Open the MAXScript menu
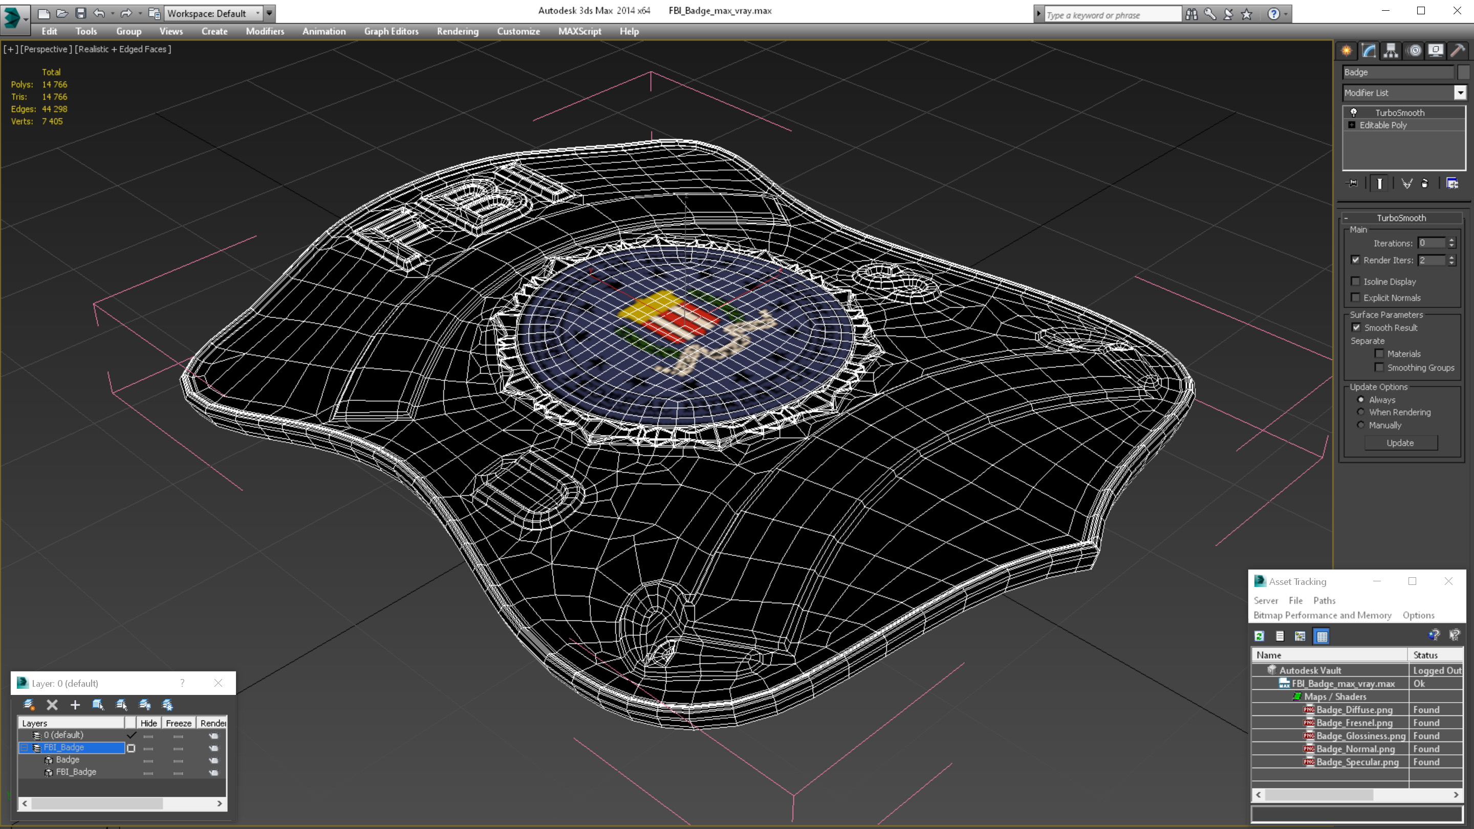1474x829 pixels. (x=580, y=31)
